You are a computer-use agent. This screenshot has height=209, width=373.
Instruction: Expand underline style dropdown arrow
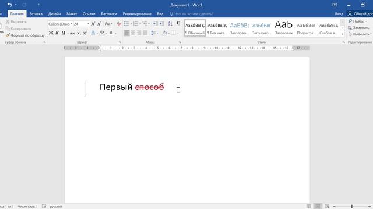pyautogui.click(x=68, y=33)
